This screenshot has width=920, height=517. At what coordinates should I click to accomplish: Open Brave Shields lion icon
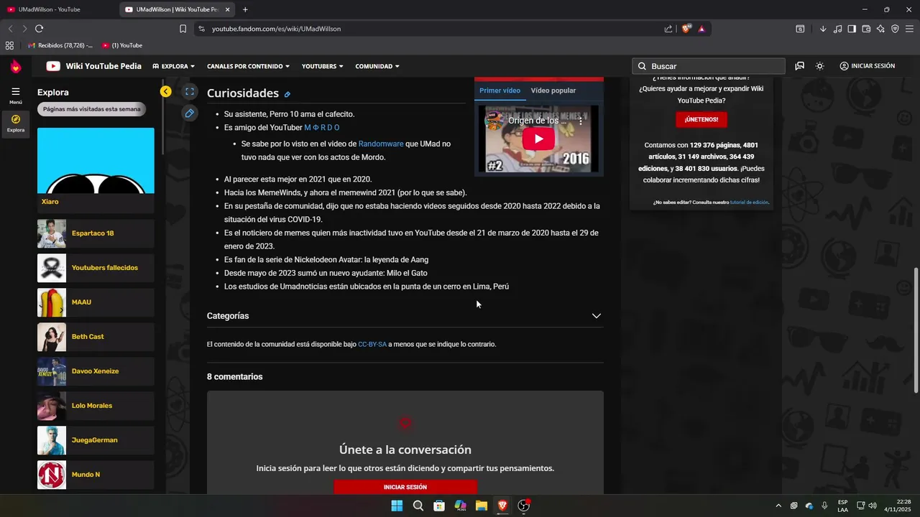point(686,29)
